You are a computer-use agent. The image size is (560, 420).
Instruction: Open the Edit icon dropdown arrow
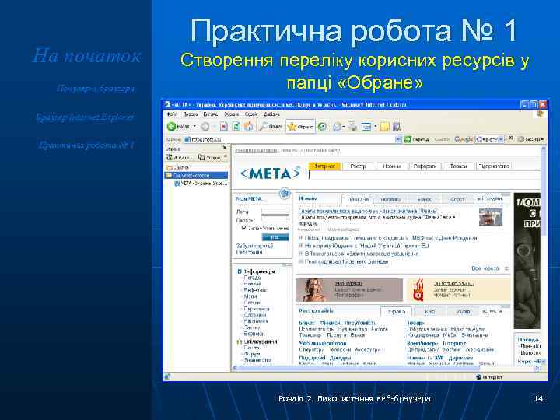[375, 127]
